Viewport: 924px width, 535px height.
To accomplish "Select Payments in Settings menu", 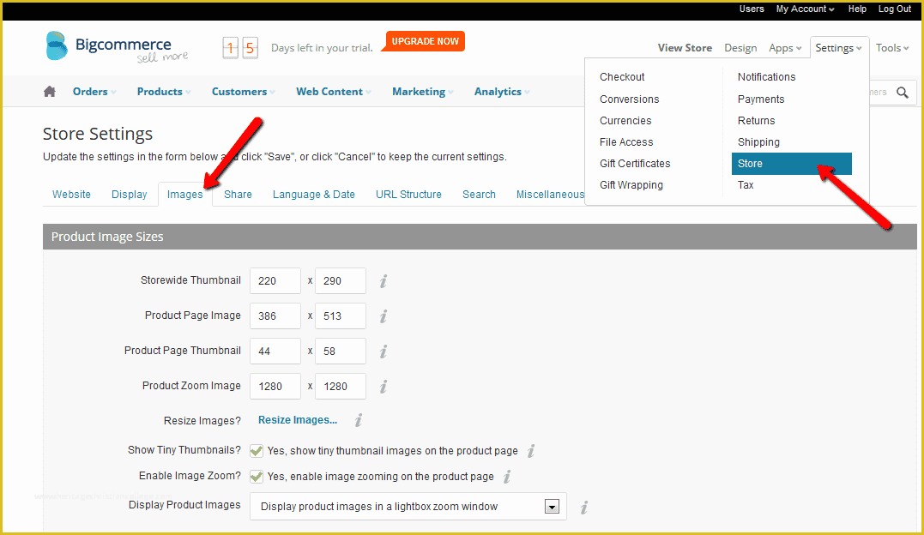I will (x=761, y=99).
